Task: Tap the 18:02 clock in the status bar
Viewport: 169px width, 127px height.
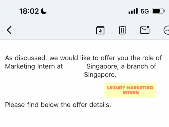Action: pos(29,11)
